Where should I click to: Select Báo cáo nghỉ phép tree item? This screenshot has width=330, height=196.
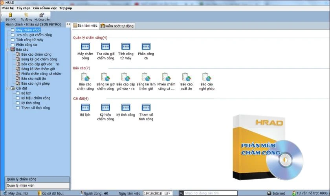(x=35, y=83)
